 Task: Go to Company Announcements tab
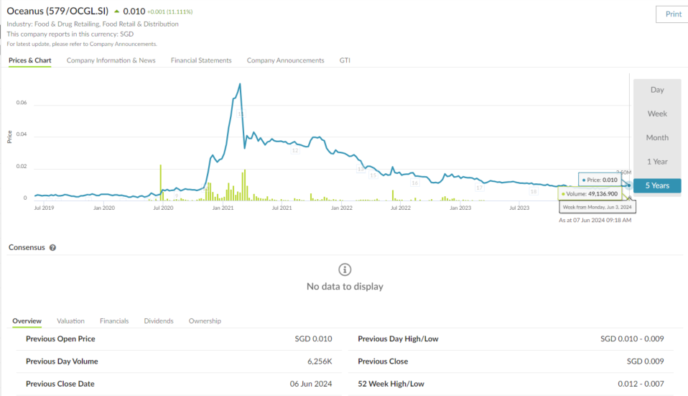tap(285, 60)
